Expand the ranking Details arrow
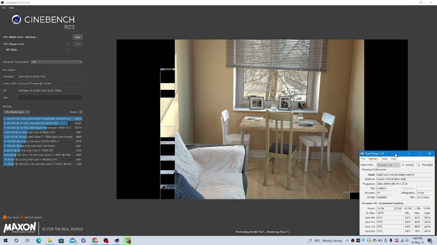 point(81,112)
